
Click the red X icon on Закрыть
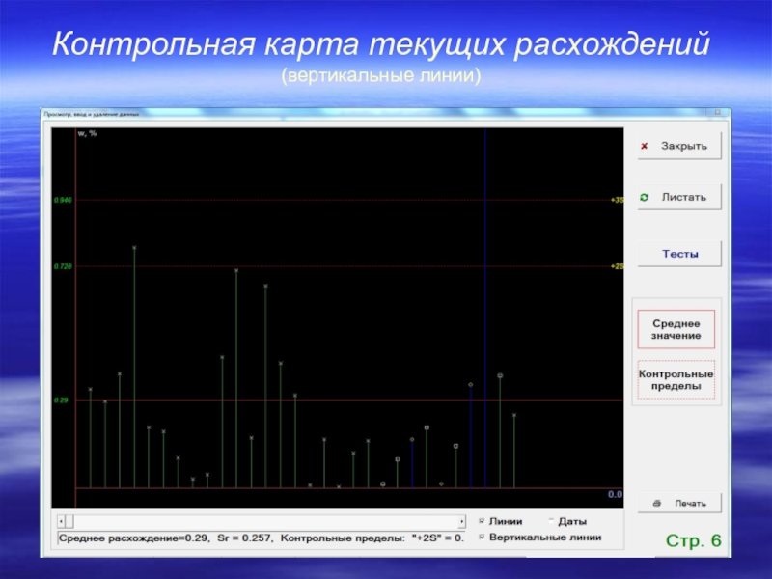[x=644, y=146]
